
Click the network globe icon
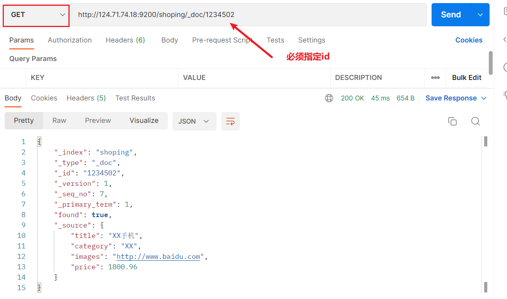coord(329,98)
